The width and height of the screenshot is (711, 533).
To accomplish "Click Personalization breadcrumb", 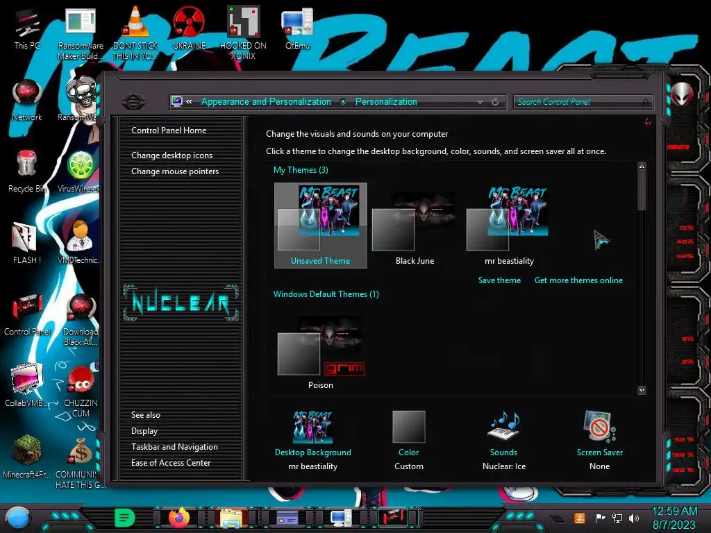I will tap(386, 101).
